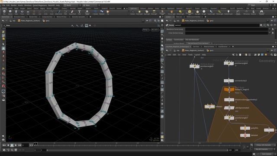Select the magnet snapping tool in viewport sidebar
The width and height of the screenshot is (277, 156).
click(x=3, y=86)
